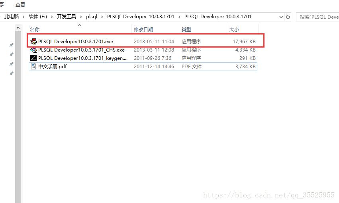Image resolution: width=339 pixels, height=203 pixels.
Task: Sort files by 类型 column header
Action: click(186, 29)
